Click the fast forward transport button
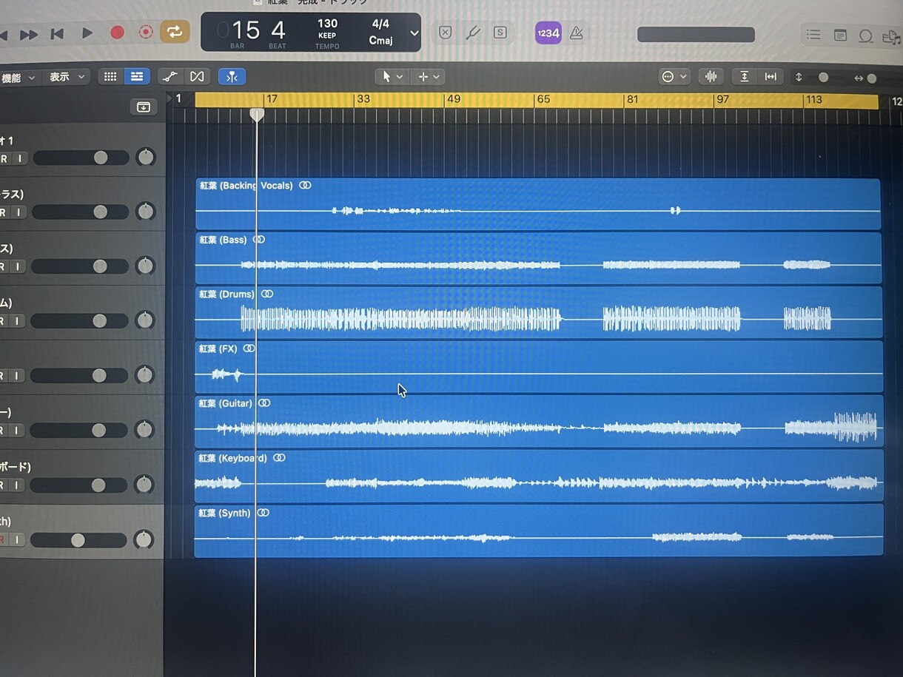The width and height of the screenshot is (903, 677). pos(28,34)
